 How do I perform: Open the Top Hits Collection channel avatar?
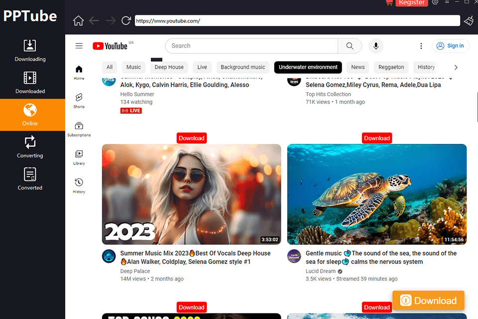294,82
